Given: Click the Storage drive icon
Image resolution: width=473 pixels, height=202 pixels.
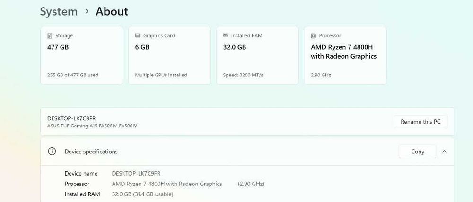Looking at the screenshot, I should pyautogui.click(x=50, y=36).
